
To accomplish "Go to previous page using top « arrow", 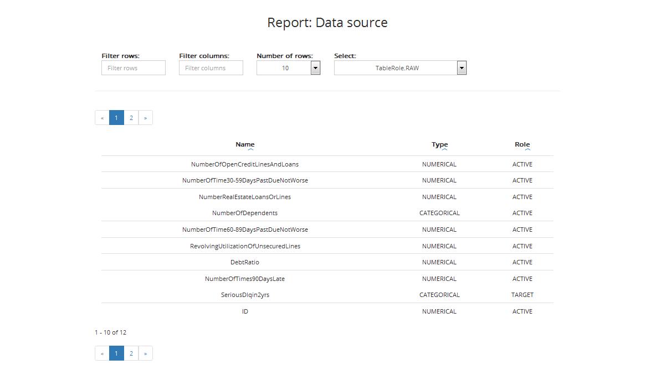I will [102, 118].
